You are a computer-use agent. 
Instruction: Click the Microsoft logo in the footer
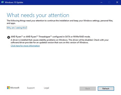click(x=13, y=88)
